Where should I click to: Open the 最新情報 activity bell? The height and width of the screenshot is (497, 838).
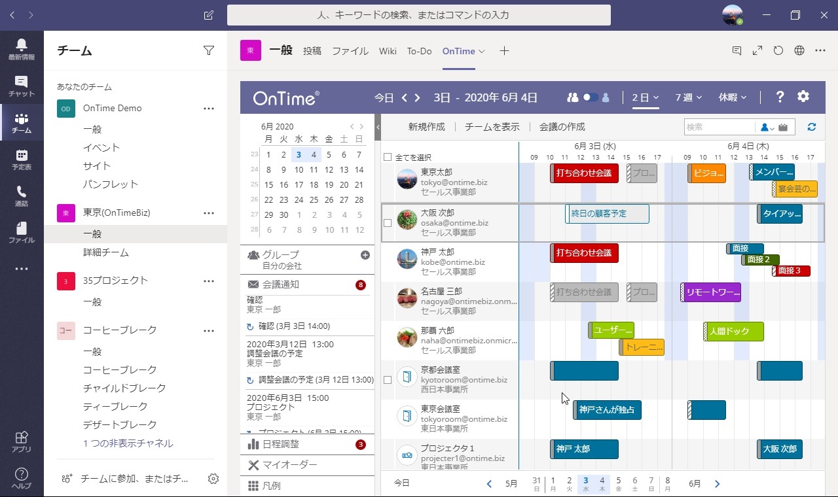click(x=22, y=50)
